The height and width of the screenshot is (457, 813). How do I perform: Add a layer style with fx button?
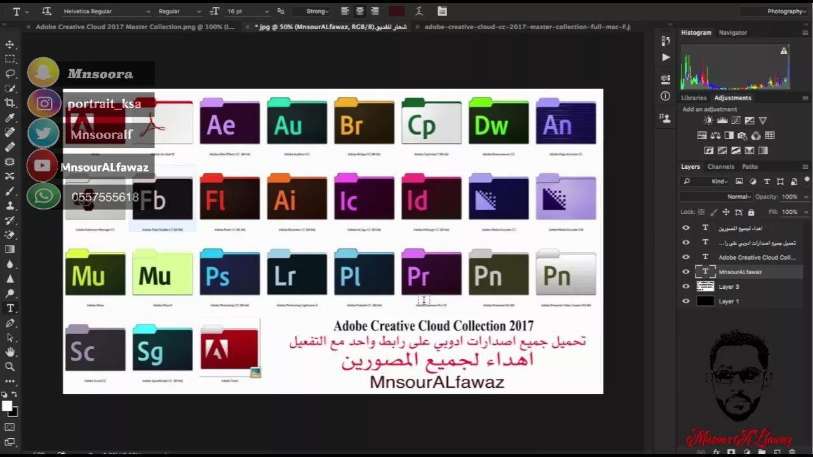point(716,453)
